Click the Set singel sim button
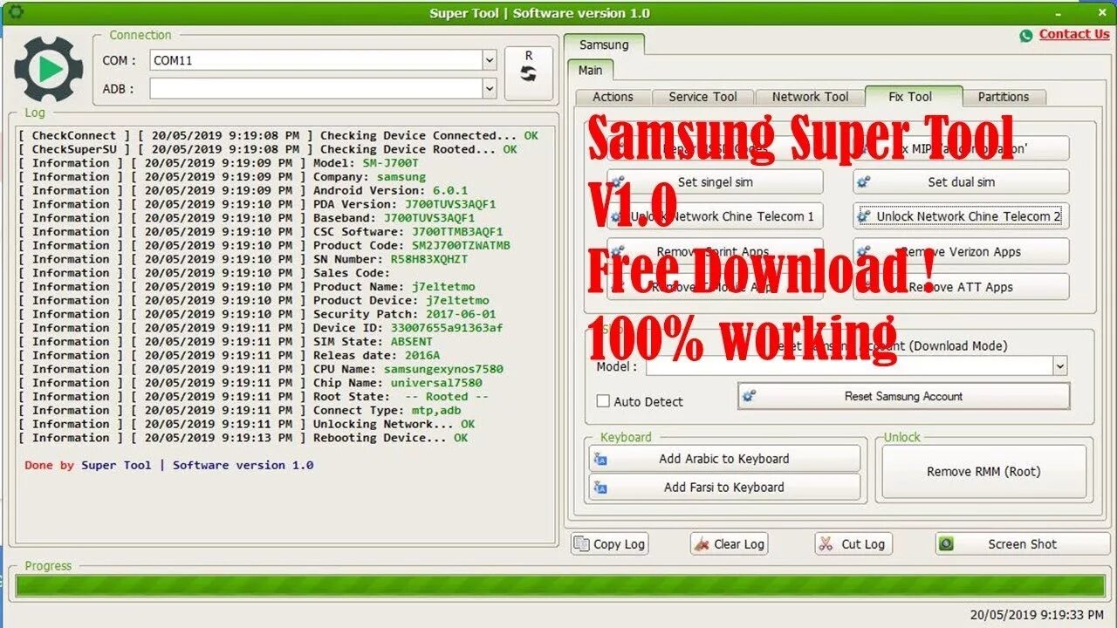 pyautogui.click(x=716, y=181)
